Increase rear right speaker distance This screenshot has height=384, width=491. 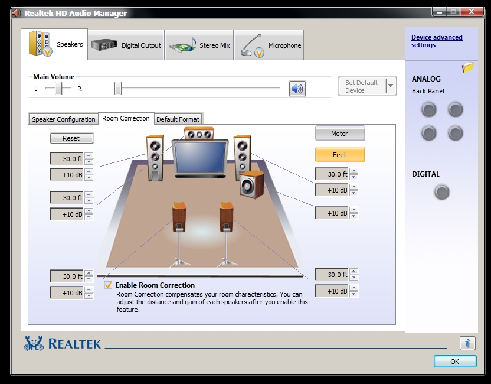[354, 272]
